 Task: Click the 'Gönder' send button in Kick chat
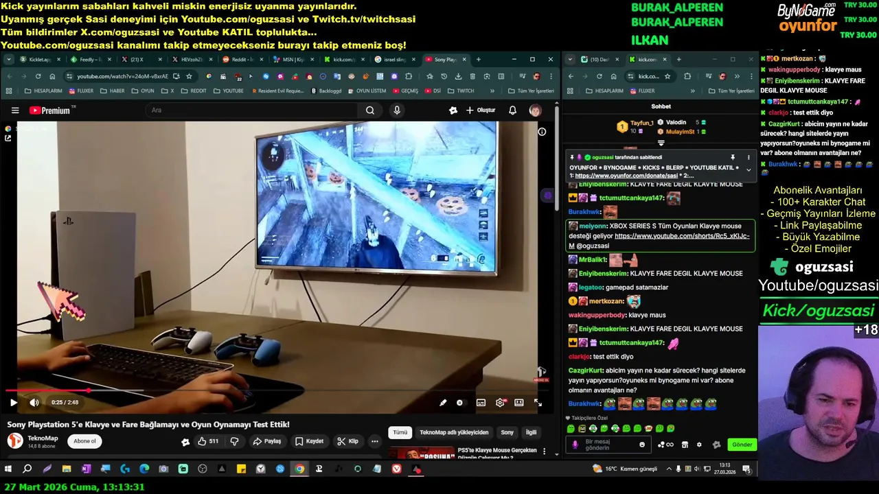tap(742, 445)
